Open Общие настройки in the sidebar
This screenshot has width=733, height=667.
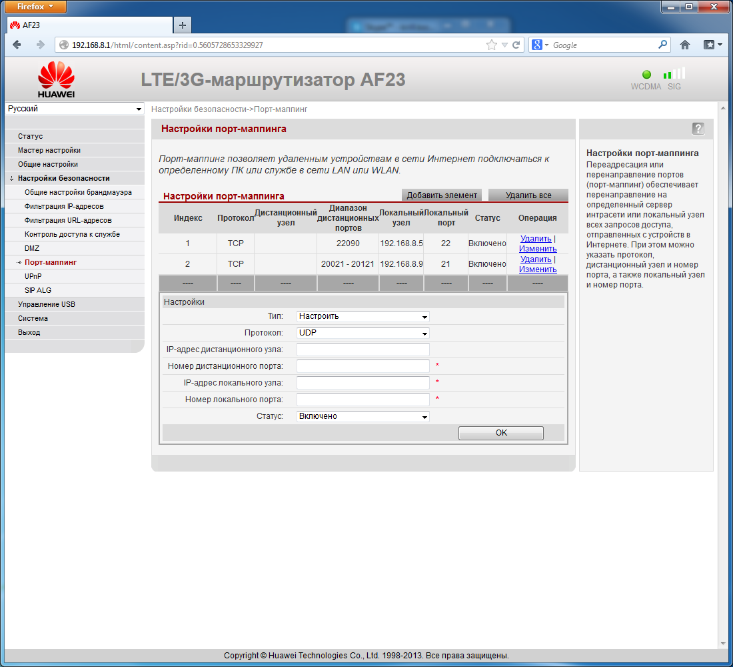[75, 164]
